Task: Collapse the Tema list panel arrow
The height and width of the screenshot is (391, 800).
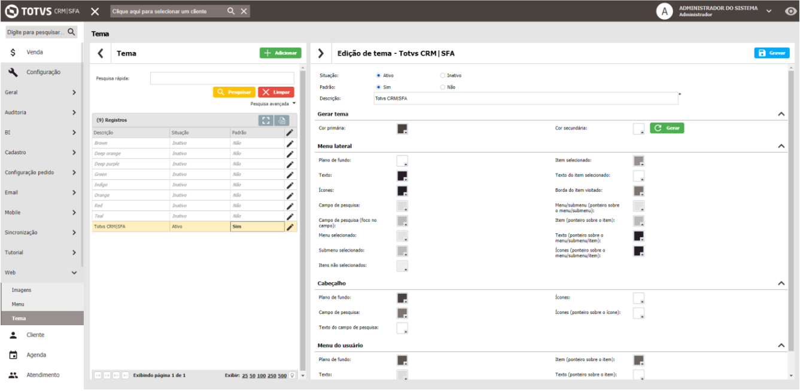Action: click(x=101, y=53)
